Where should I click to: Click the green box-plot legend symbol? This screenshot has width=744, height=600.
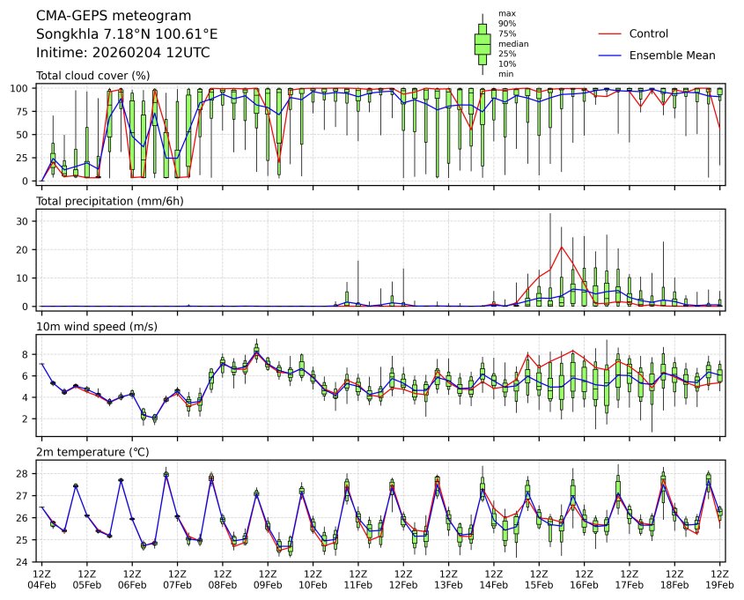(482, 44)
